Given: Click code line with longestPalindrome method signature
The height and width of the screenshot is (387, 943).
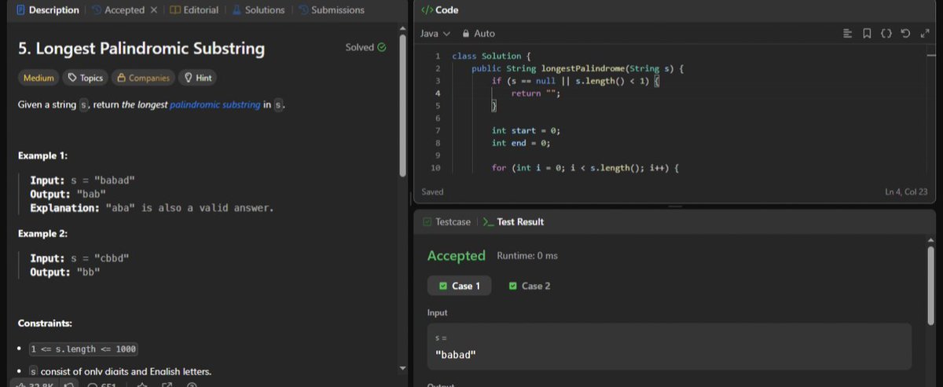Looking at the screenshot, I should coord(578,68).
